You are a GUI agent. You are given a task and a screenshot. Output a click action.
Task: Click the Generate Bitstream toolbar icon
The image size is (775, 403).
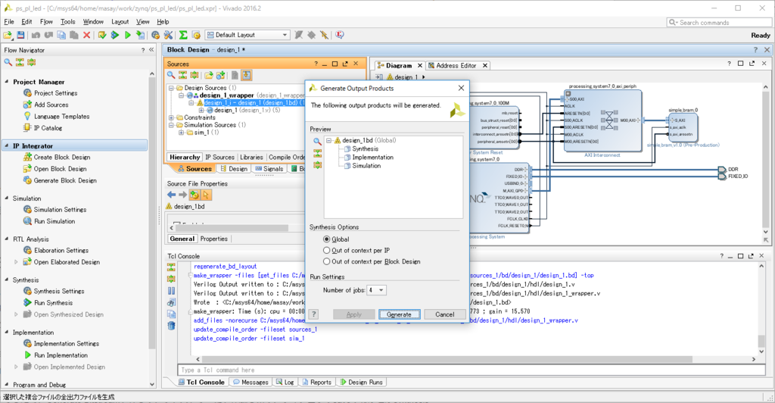coord(140,35)
